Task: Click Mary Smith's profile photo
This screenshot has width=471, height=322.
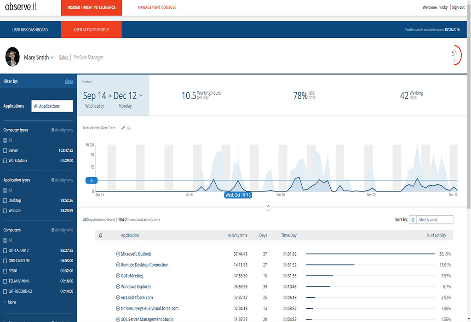Action: 12,57
